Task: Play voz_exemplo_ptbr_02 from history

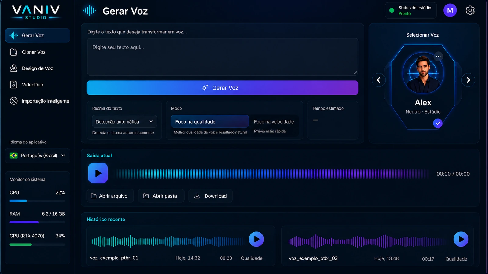Action: pyautogui.click(x=461, y=239)
